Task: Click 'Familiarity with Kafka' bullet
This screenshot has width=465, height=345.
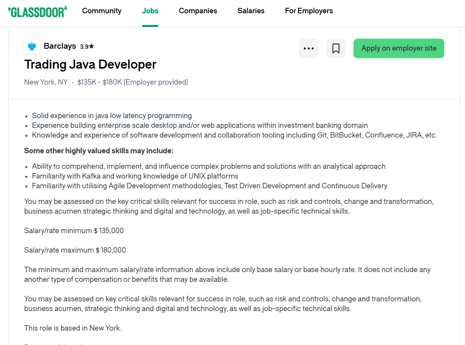Action: [x=135, y=176]
